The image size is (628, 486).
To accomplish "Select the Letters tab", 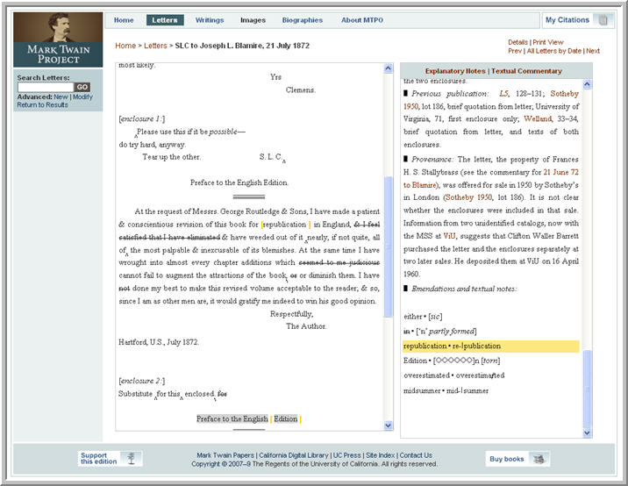I will click(165, 20).
